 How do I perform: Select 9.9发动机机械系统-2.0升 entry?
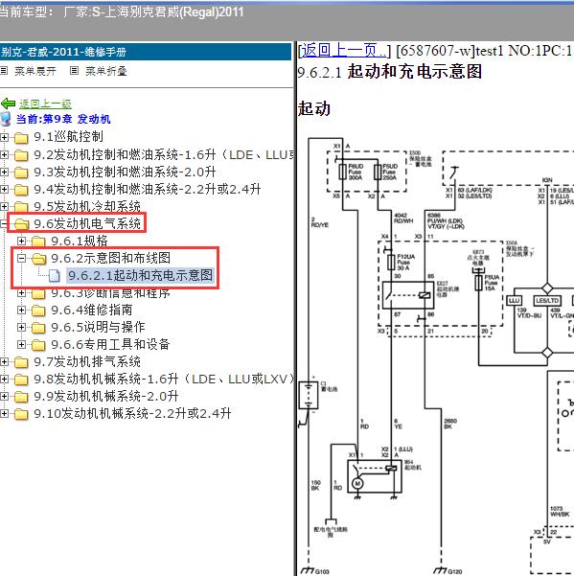(x=106, y=397)
